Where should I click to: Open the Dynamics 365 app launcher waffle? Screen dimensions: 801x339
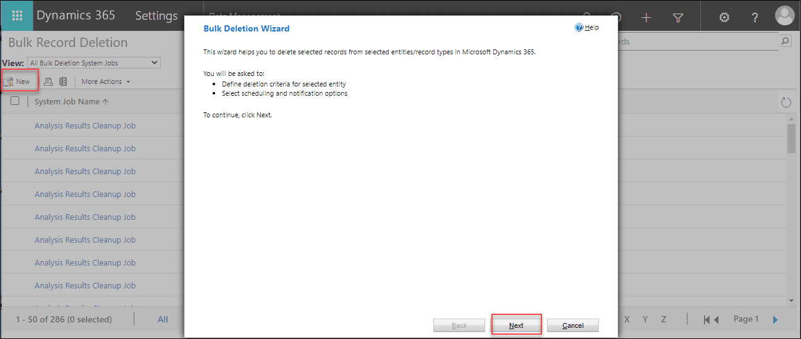click(17, 16)
